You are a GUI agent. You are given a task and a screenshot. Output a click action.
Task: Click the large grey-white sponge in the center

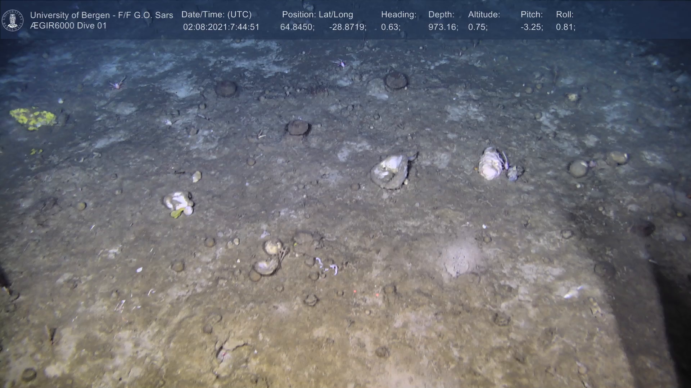pyautogui.click(x=390, y=172)
